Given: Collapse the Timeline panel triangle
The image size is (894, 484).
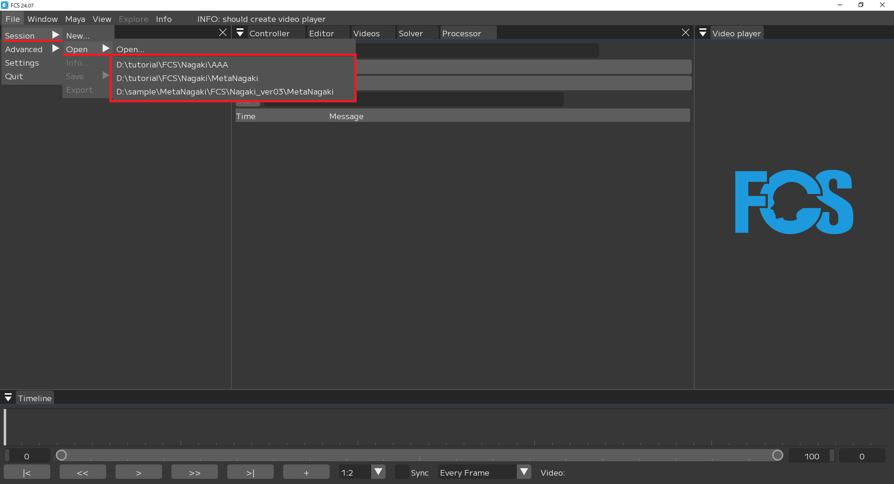Looking at the screenshot, I should (x=8, y=398).
